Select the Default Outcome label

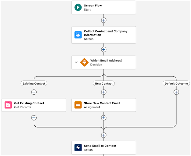[176, 84]
